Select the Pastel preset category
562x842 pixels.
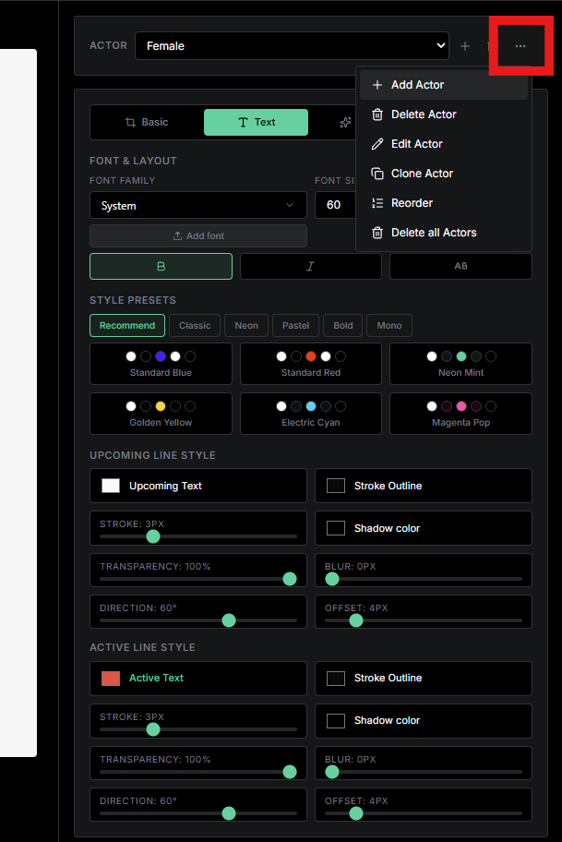click(x=295, y=325)
